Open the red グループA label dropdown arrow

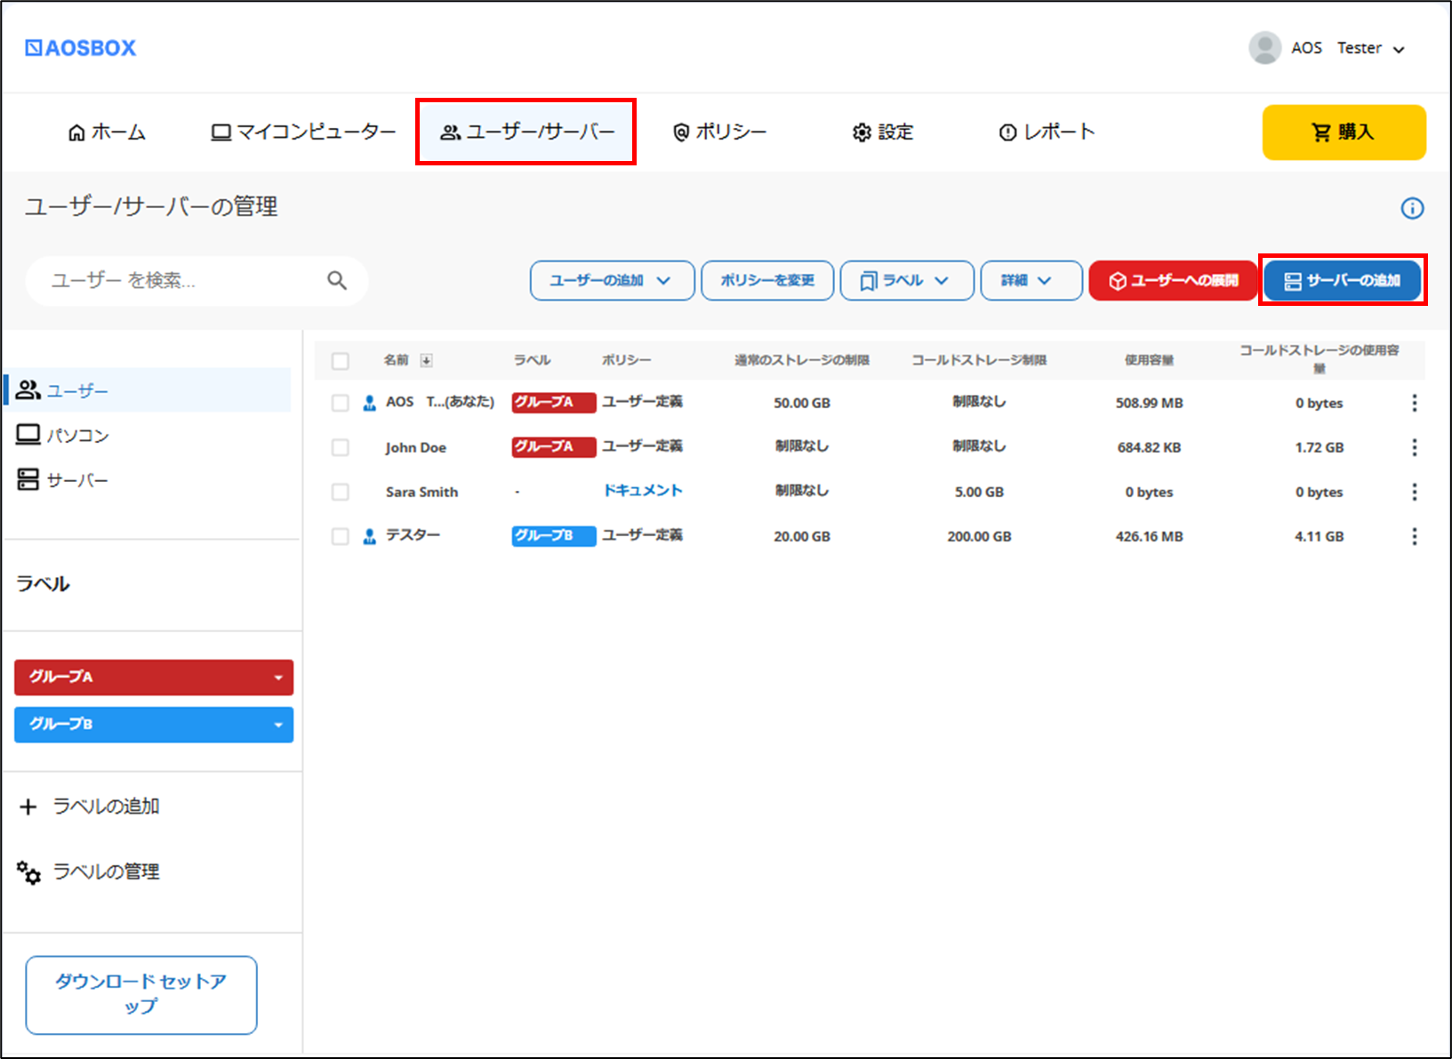point(278,678)
